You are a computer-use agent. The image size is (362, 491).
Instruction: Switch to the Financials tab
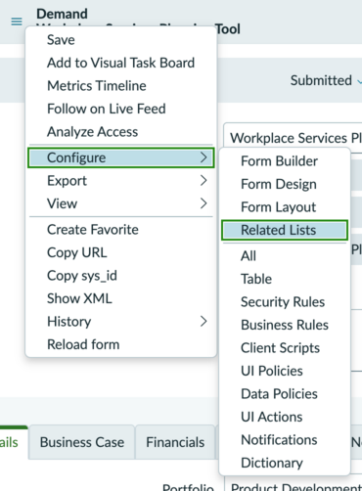(175, 442)
